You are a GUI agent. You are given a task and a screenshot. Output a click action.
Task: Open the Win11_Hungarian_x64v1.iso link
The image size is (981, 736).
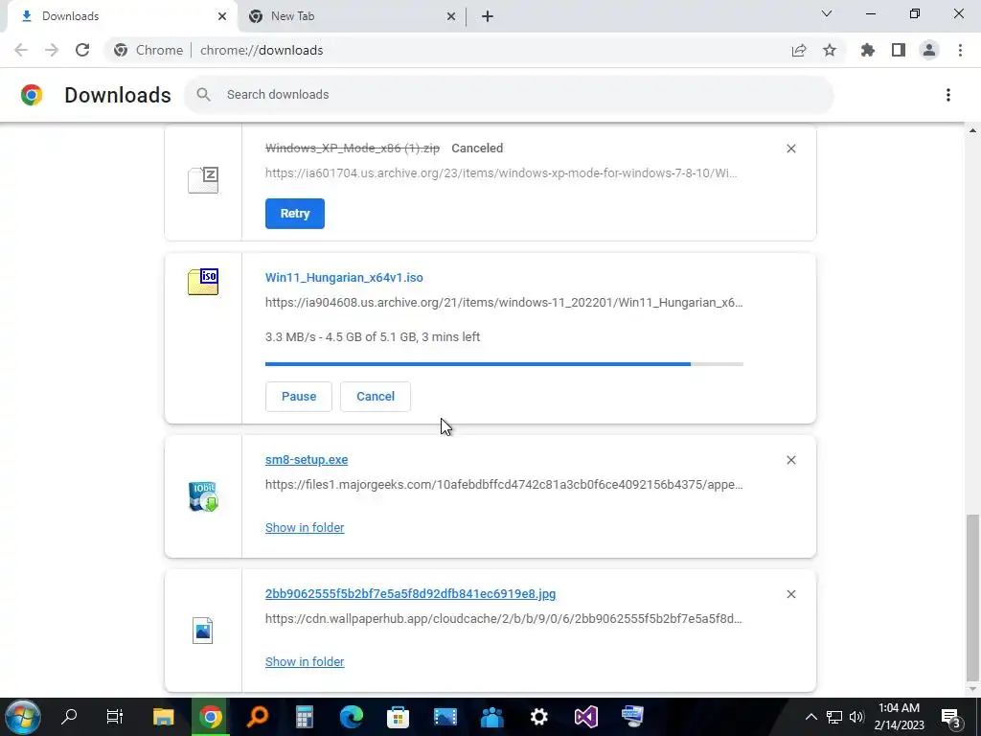click(344, 277)
